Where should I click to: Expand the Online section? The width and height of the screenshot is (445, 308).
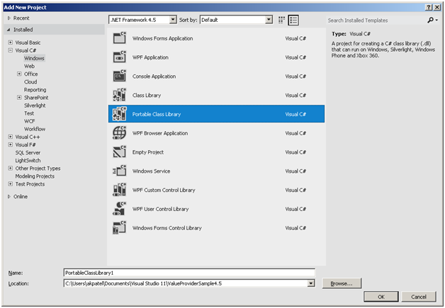coord(9,197)
